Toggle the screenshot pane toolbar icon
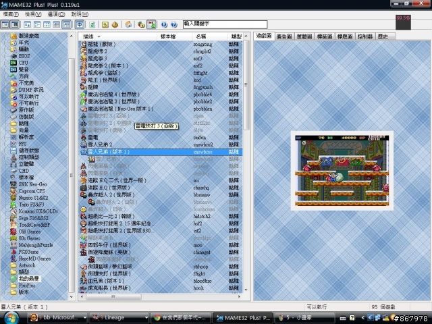Viewport: 432px width, 324px height. tap(15, 25)
